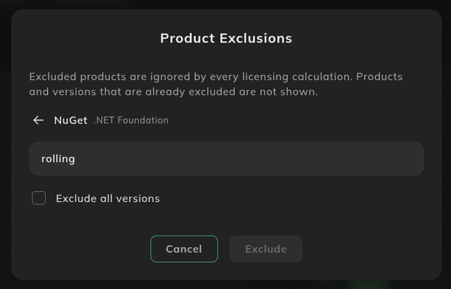Click the greyed-out Exclude button
451x289 pixels.
point(266,249)
